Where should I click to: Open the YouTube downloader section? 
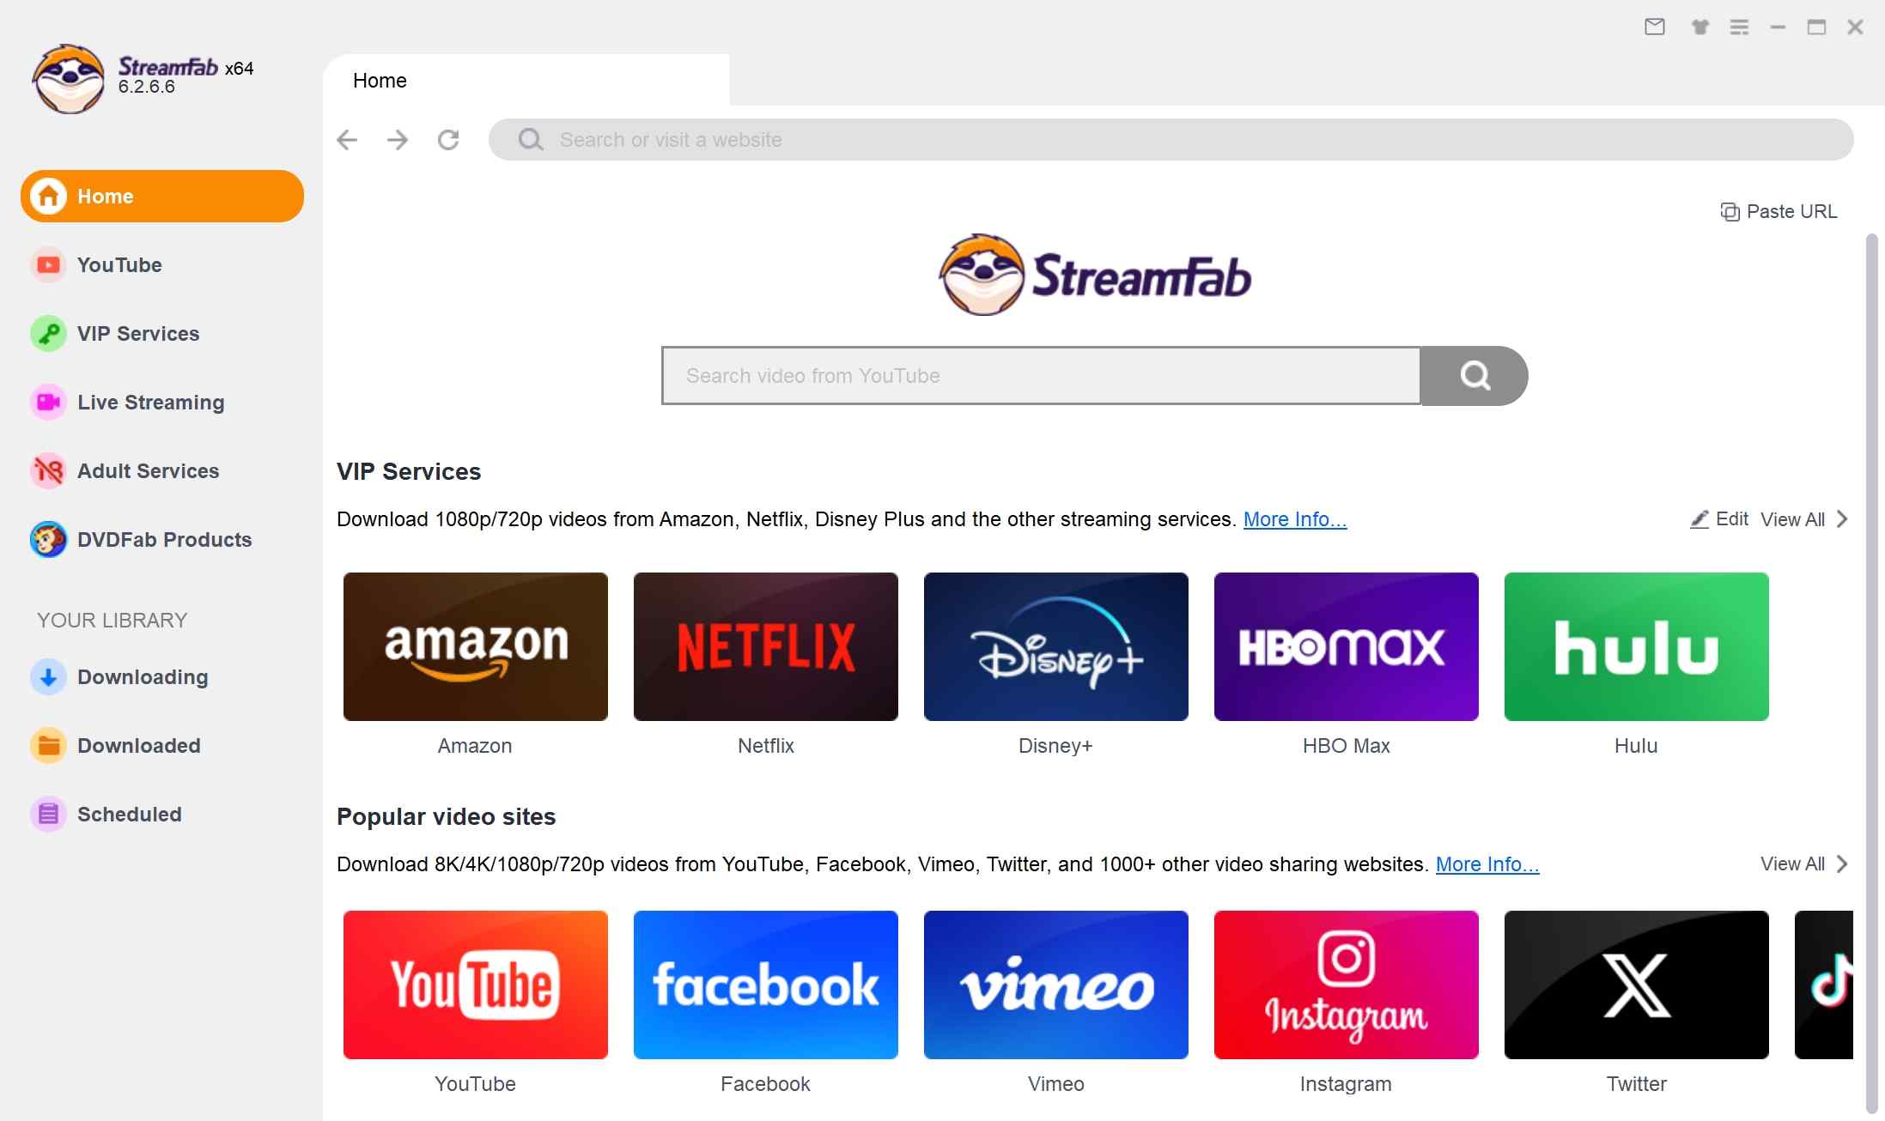119,264
